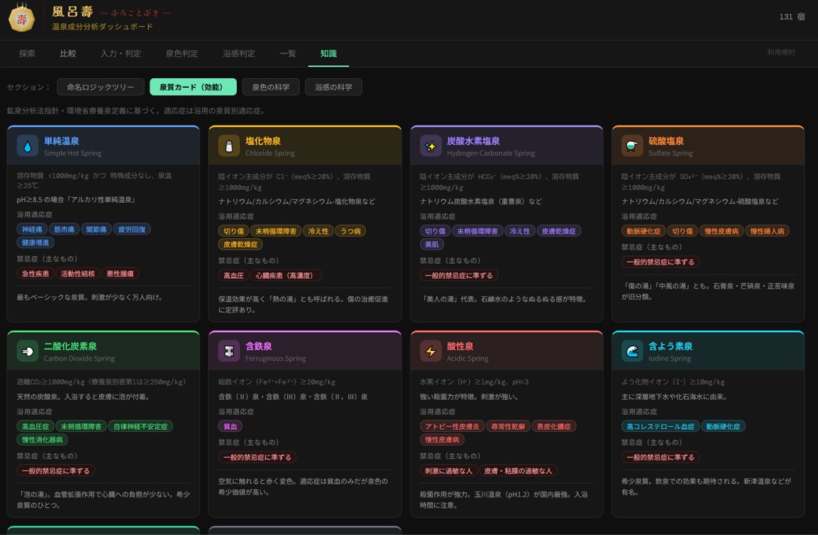Click the salt shaker icon on 塩化物泉
This screenshot has width=818, height=535.
(229, 146)
